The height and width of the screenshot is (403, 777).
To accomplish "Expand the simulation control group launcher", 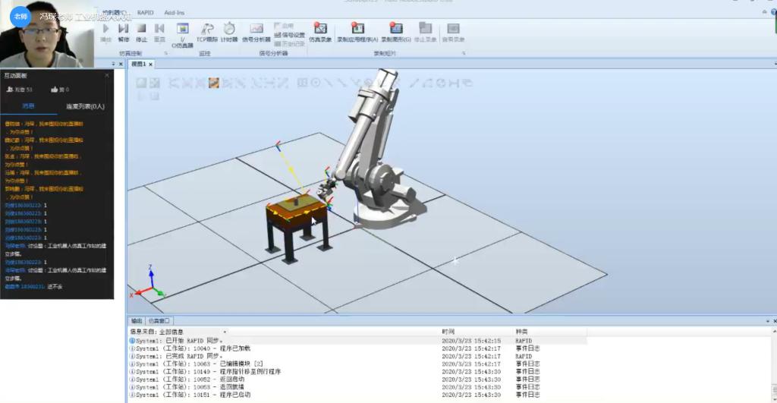I will click(x=166, y=53).
